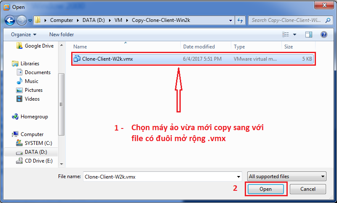Click the navigation pane vertical scrollbar
Screen dimensions: 337x203
tap(62, 105)
